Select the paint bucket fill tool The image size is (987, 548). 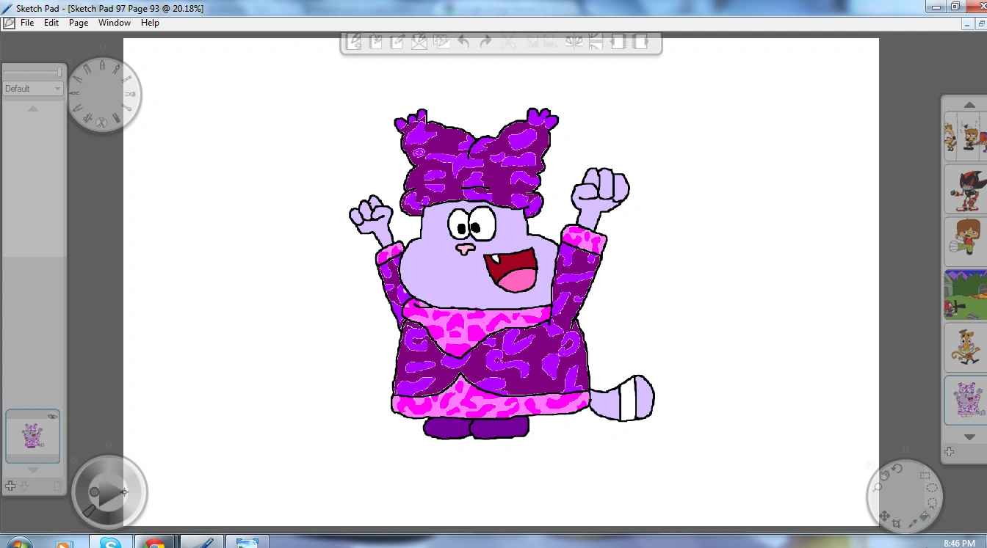tap(924, 517)
